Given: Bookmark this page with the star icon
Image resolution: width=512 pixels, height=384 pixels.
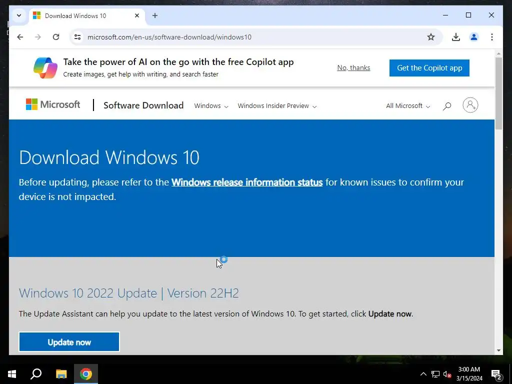Looking at the screenshot, I should pyautogui.click(x=431, y=37).
